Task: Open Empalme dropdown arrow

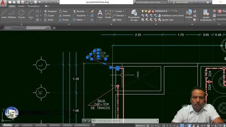Action: pos(88,16)
